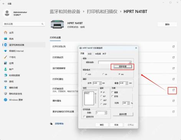This screenshot has height=140, width=181.
Task: Select the 打印机设置 tab on the settings page
Action: coord(55,37)
